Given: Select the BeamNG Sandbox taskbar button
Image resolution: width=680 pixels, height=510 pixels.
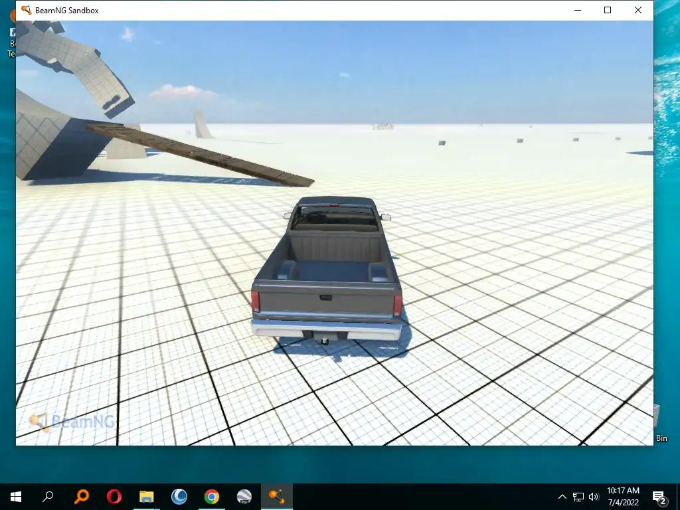Looking at the screenshot, I should [277, 497].
